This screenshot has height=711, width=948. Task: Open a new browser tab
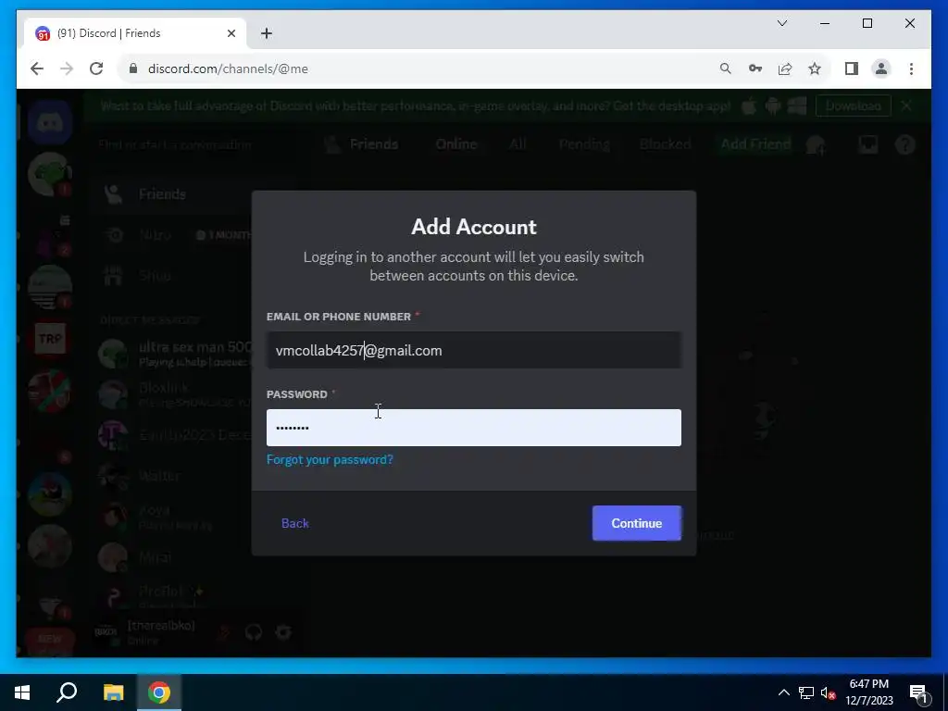pyautogui.click(x=267, y=33)
